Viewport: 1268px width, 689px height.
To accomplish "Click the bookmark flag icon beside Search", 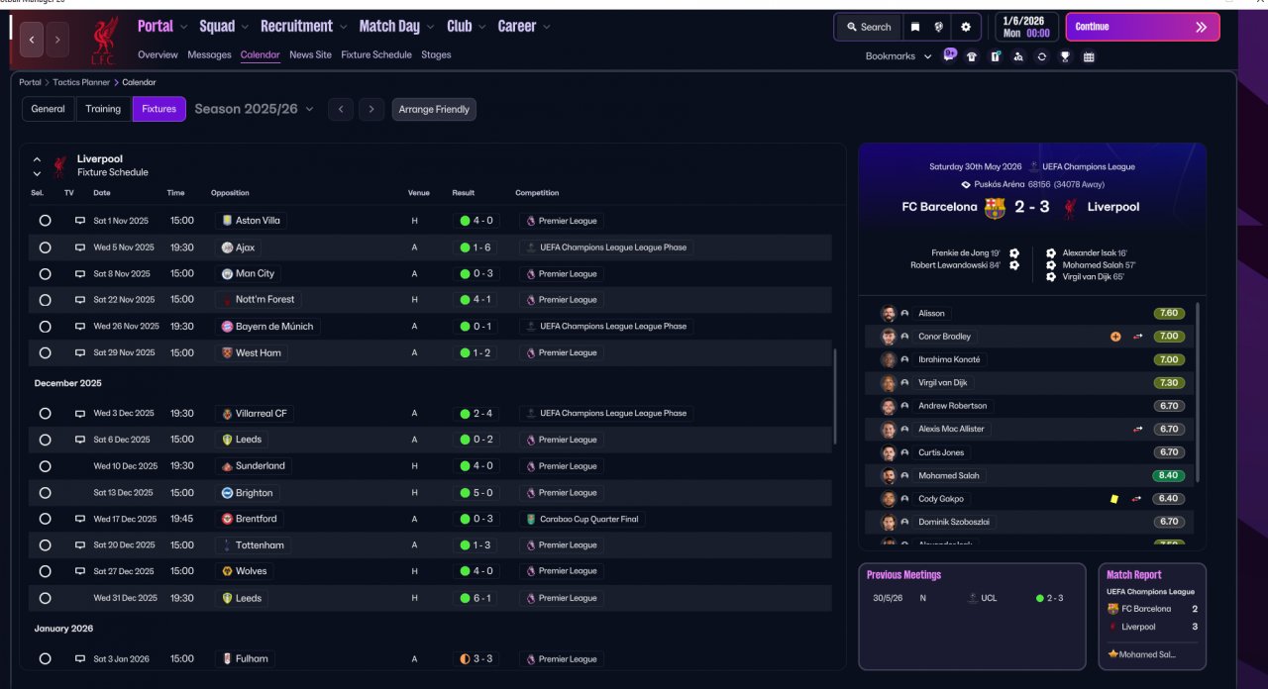I will point(915,27).
